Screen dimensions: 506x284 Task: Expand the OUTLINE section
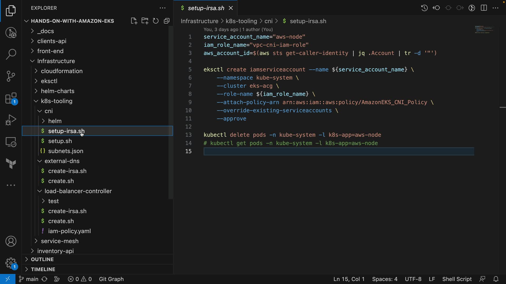pos(42,259)
